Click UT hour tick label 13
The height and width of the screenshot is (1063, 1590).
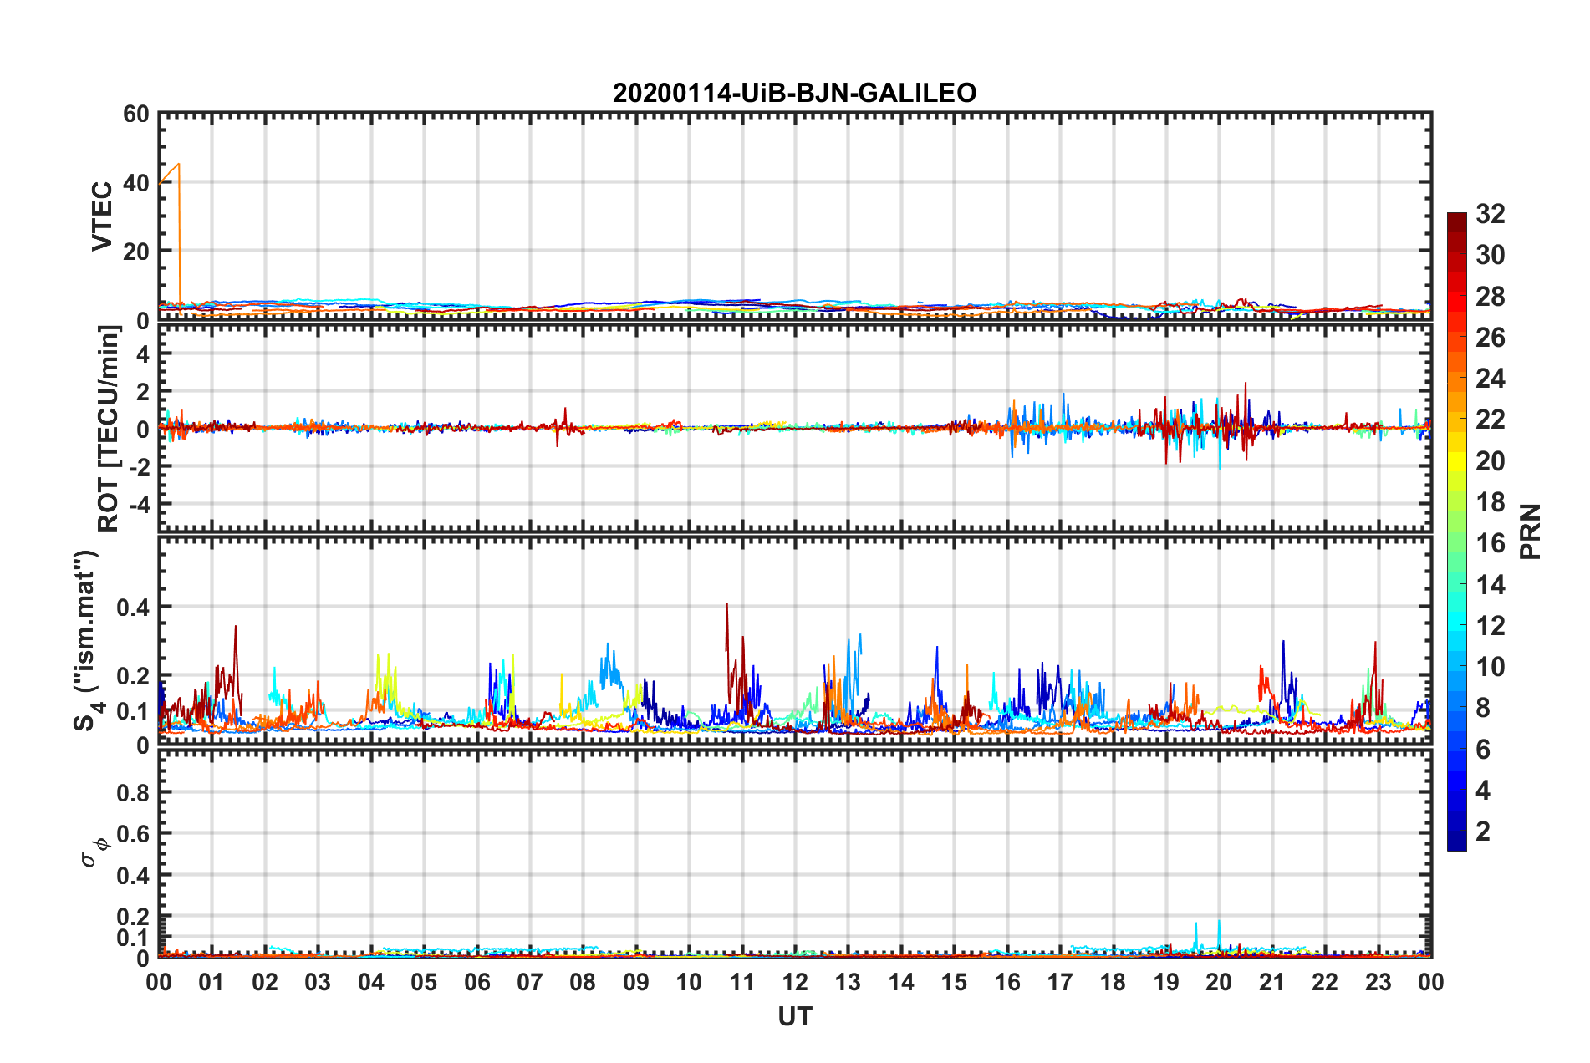(848, 982)
